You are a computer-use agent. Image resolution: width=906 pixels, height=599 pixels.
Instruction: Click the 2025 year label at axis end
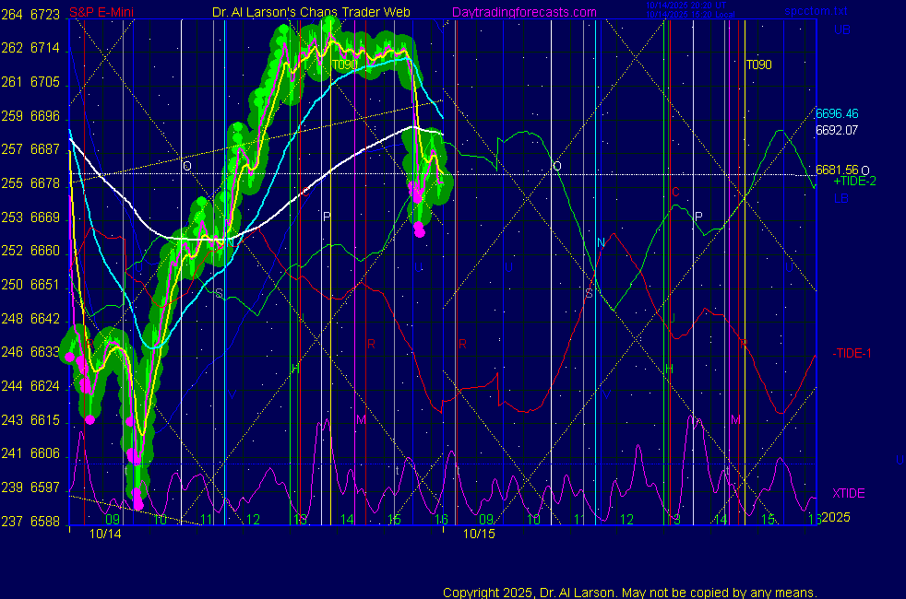[835, 520]
